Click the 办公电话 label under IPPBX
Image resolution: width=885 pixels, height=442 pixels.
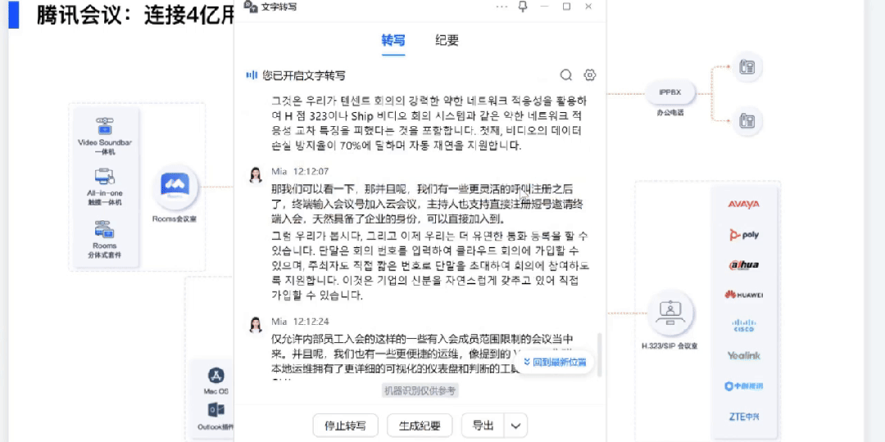coord(669,113)
